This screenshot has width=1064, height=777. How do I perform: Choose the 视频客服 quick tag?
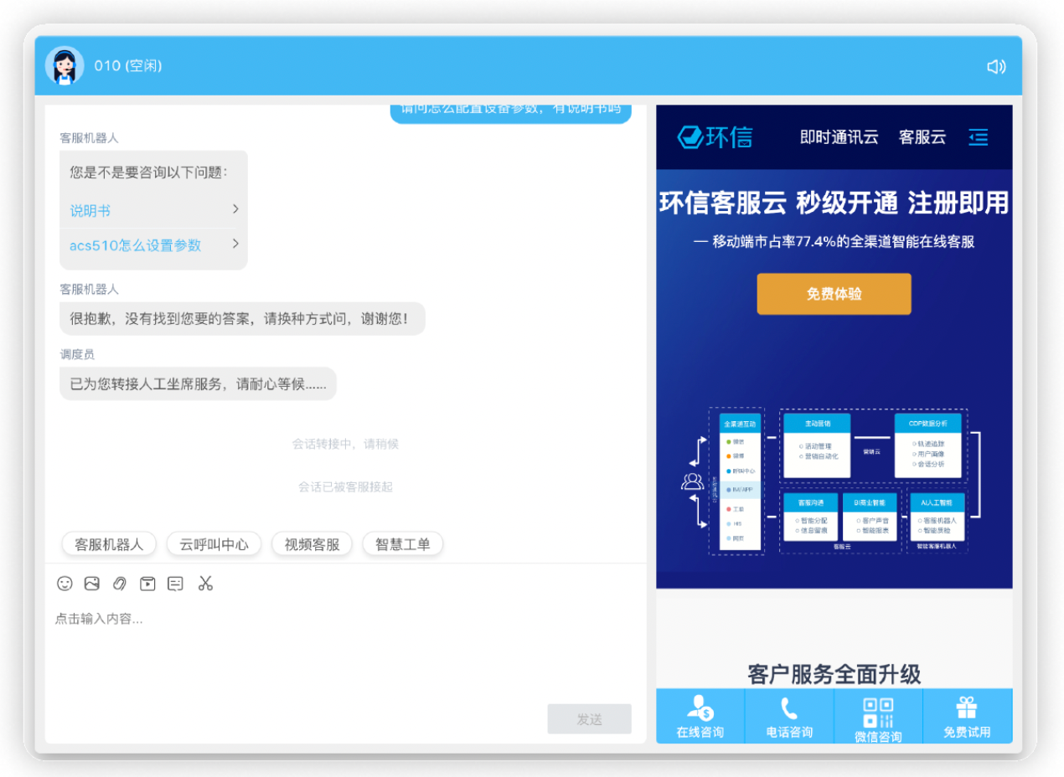coord(312,544)
